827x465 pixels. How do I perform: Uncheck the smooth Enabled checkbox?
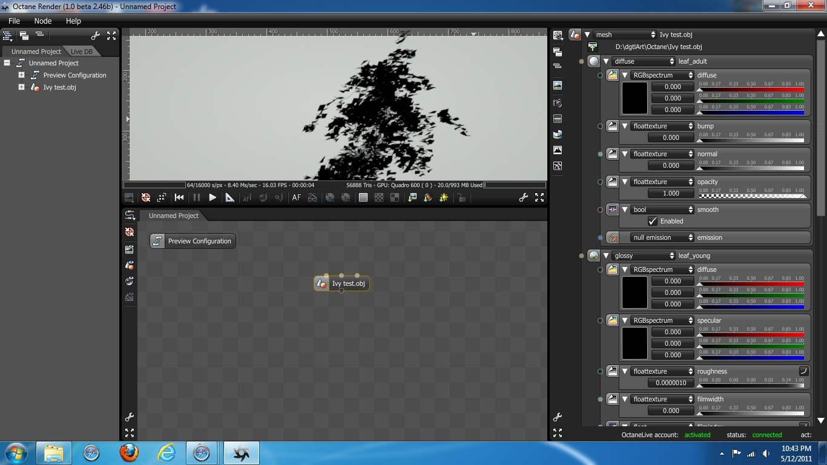pos(653,221)
